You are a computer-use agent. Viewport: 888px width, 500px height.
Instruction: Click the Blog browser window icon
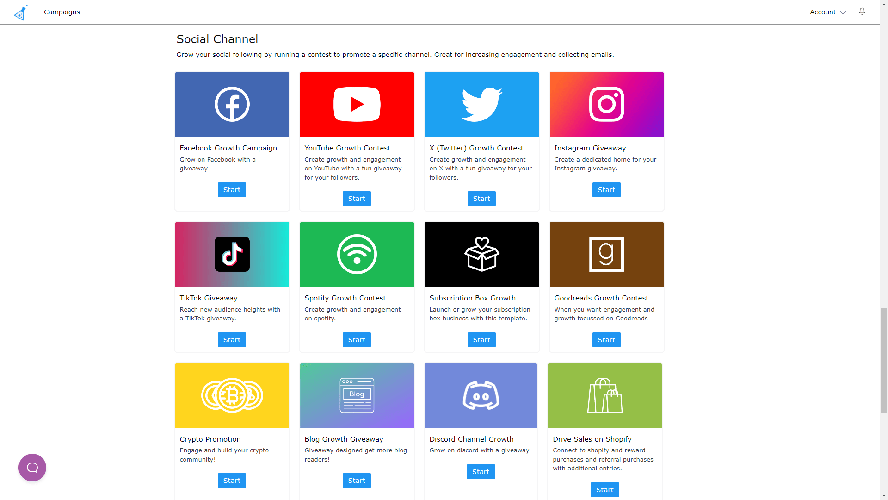point(357,395)
